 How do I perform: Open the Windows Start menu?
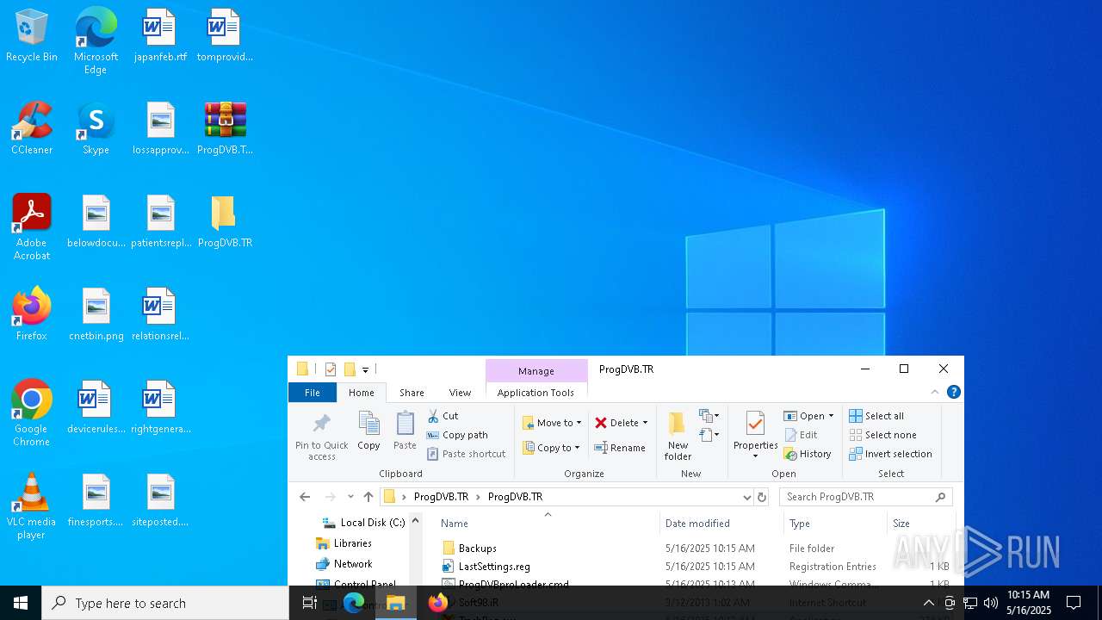pyautogui.click(x=21, y=603)
